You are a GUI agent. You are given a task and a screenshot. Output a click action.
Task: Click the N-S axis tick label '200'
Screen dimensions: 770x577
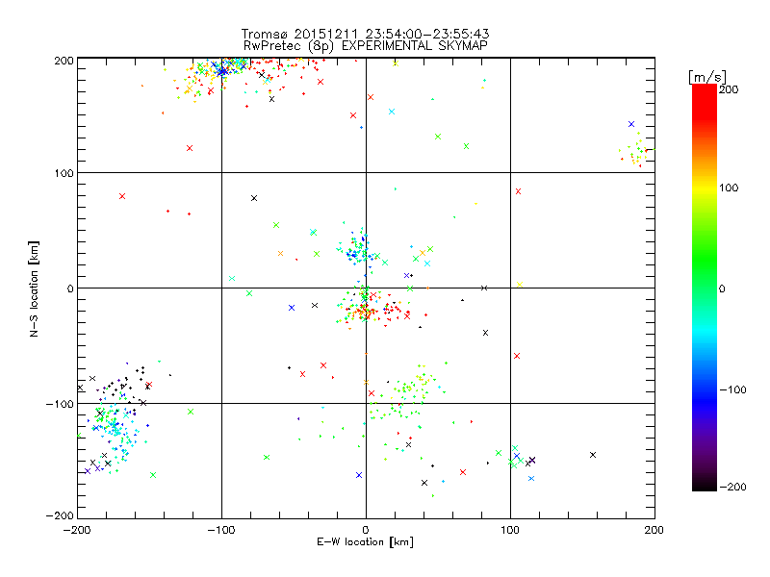[x=64, y=61]
